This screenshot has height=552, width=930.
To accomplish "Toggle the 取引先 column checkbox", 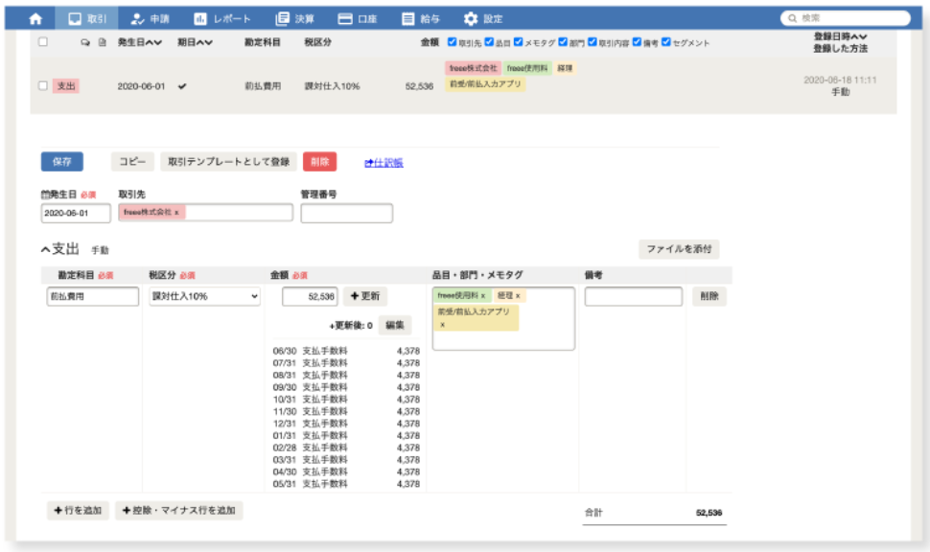I will tap(453, 42).
